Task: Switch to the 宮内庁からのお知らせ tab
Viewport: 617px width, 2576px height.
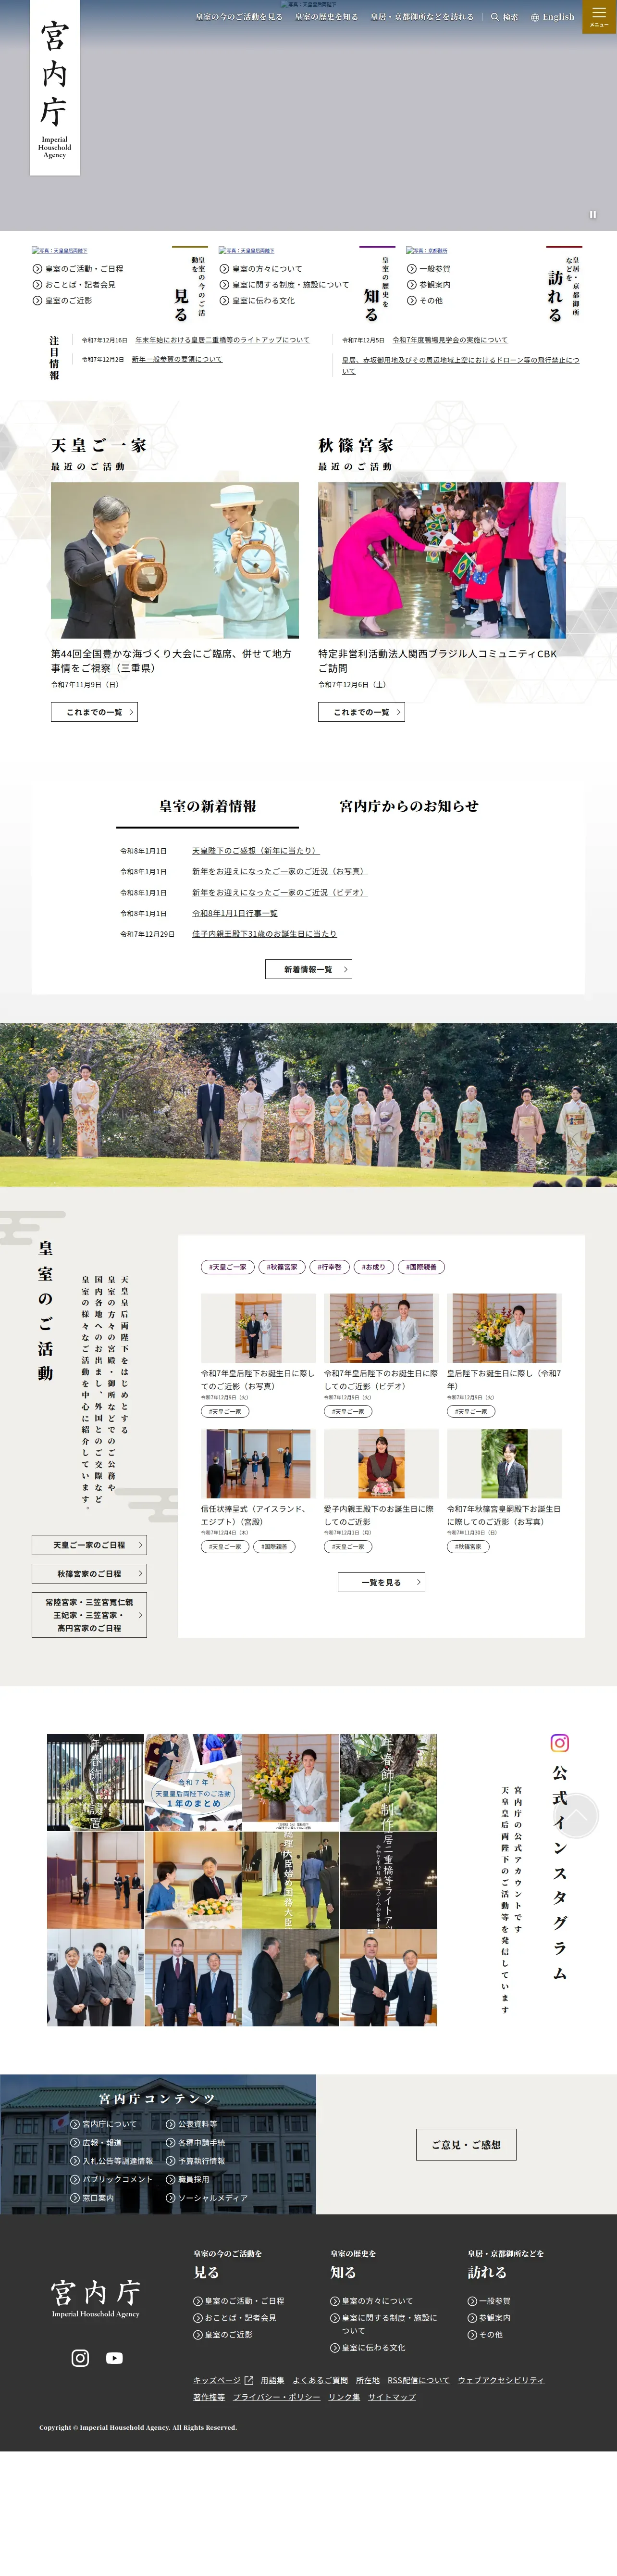Action: (x=409, y=807)
